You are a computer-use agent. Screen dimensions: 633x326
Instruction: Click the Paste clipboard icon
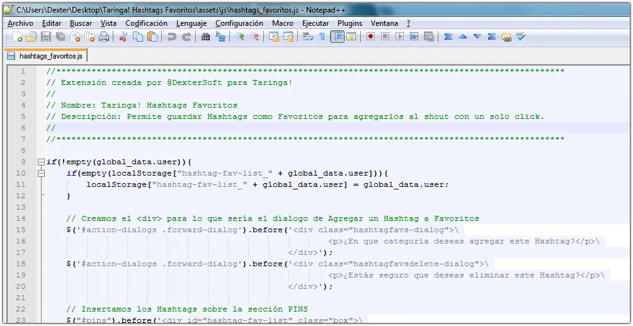152,37
